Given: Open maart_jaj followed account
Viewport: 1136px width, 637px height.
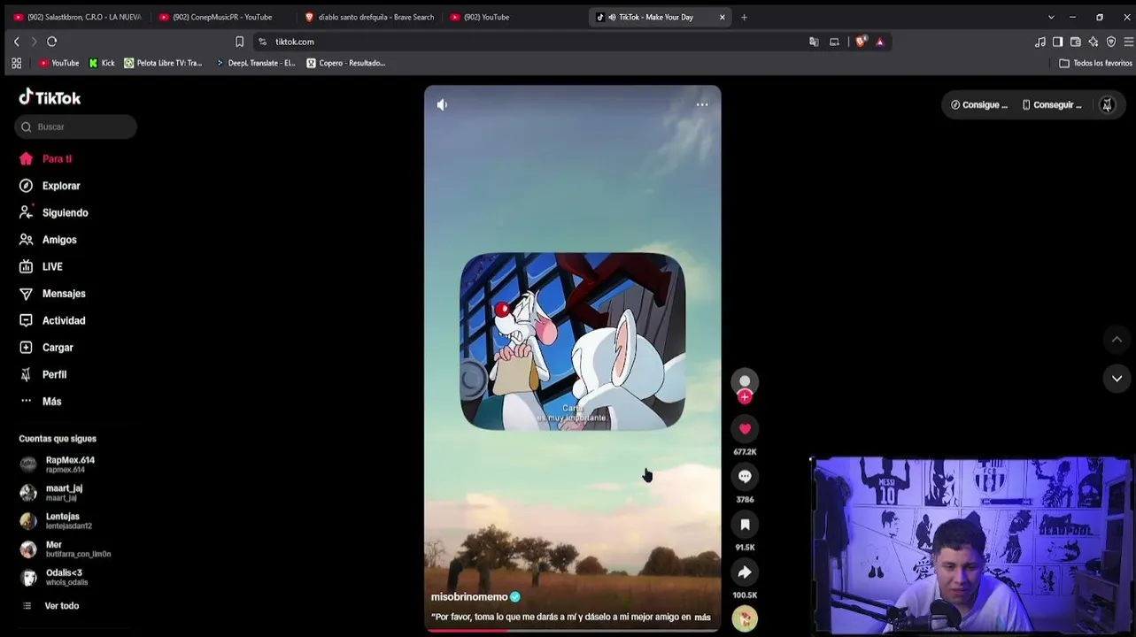Looking at the screenshot, I should pos(51,493).
